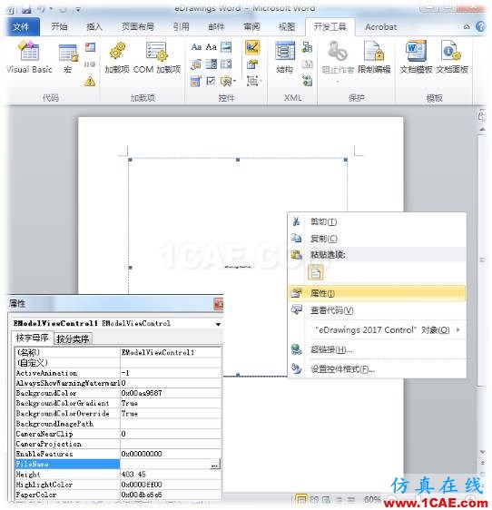This screenshot has height=510, width=492.
Task: Switch to the 插入 ribbon tab
Action: 94,26
